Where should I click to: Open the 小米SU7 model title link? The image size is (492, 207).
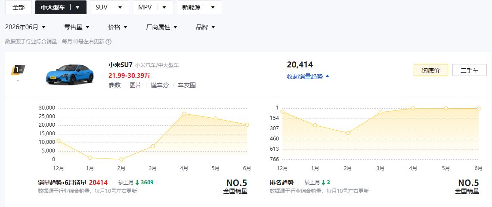121,65
